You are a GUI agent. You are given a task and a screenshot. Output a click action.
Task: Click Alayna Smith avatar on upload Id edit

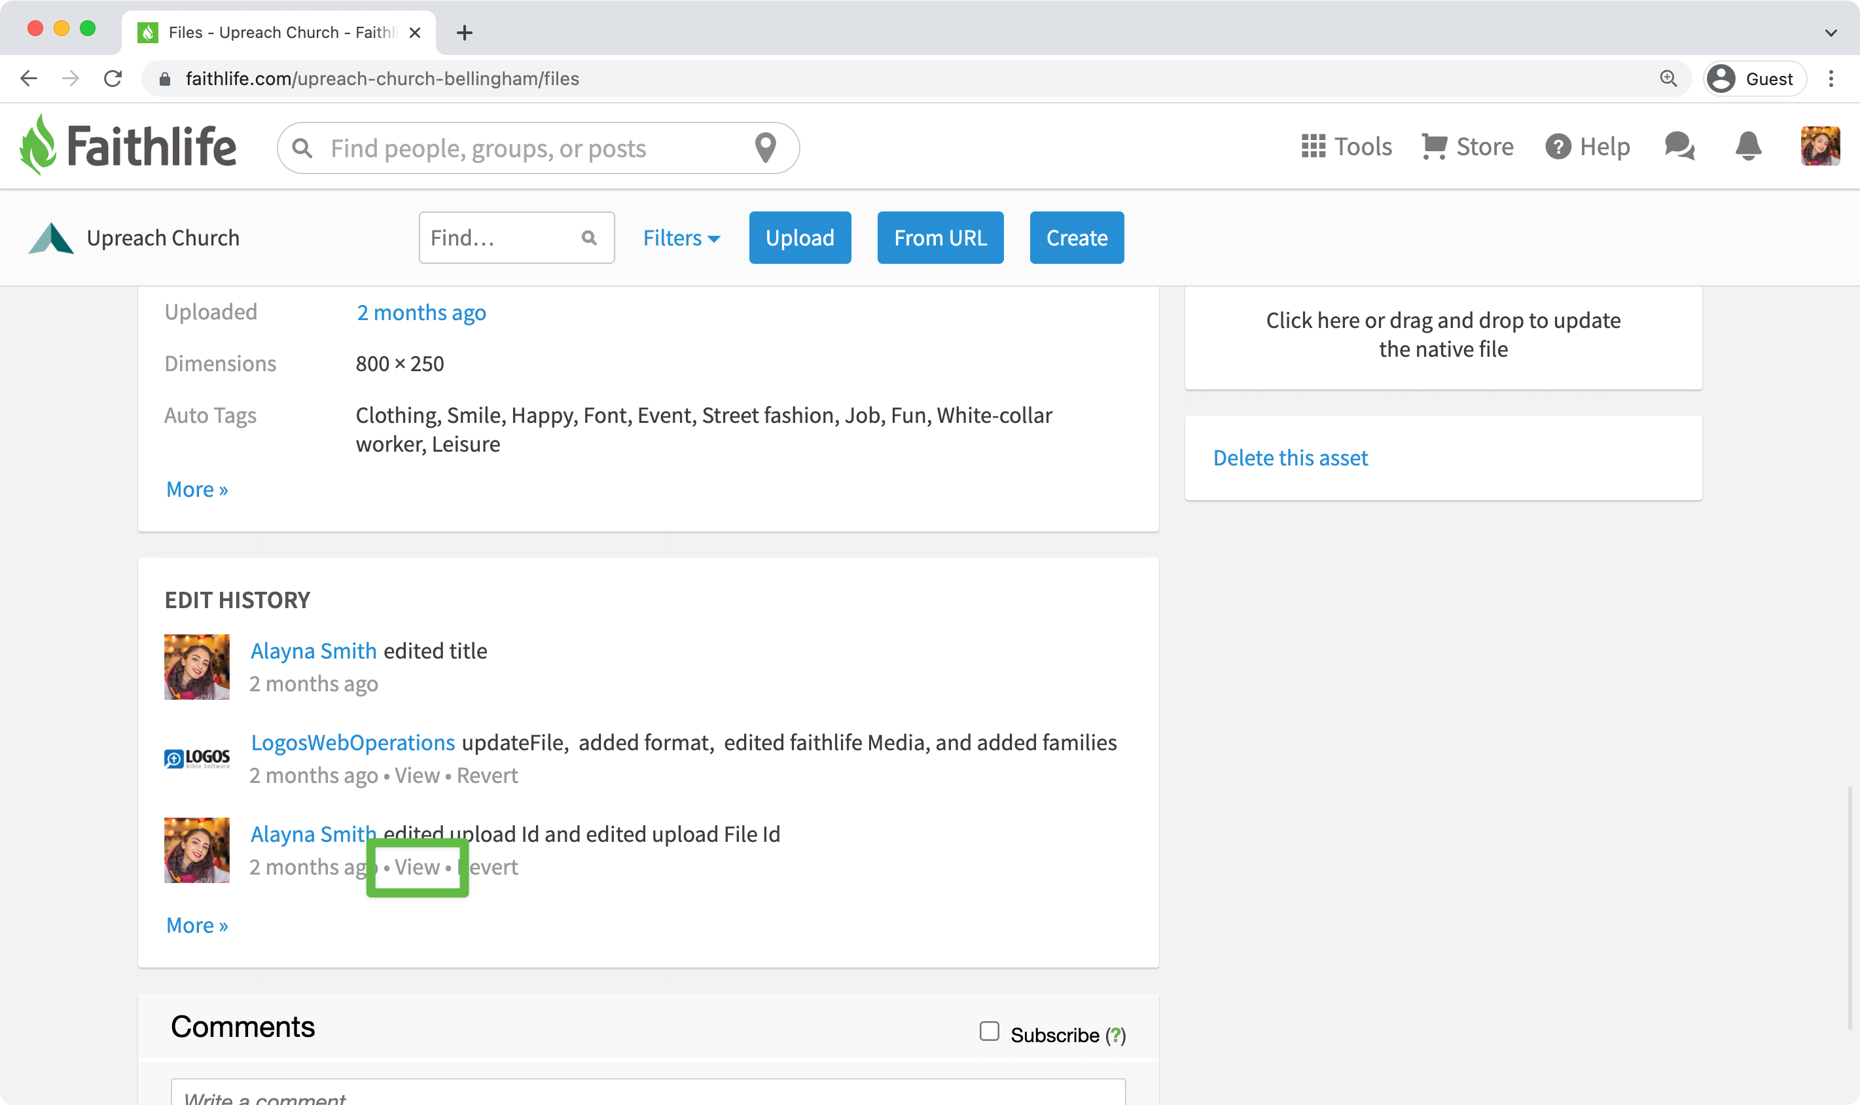[x=196, y=850]
